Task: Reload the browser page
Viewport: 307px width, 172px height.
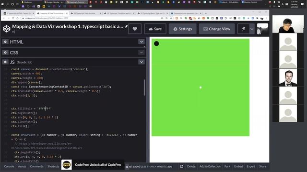Action: (x=13, y=18)
